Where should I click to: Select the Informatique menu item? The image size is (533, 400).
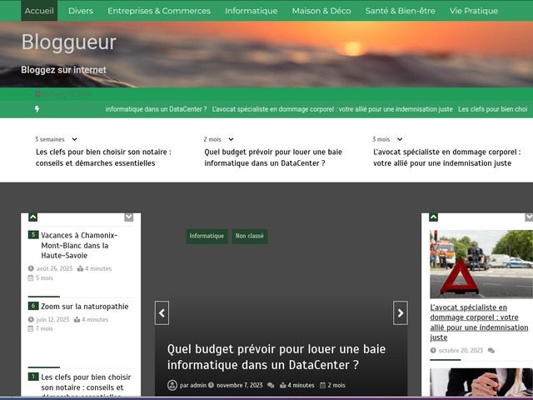click(251, 11)
